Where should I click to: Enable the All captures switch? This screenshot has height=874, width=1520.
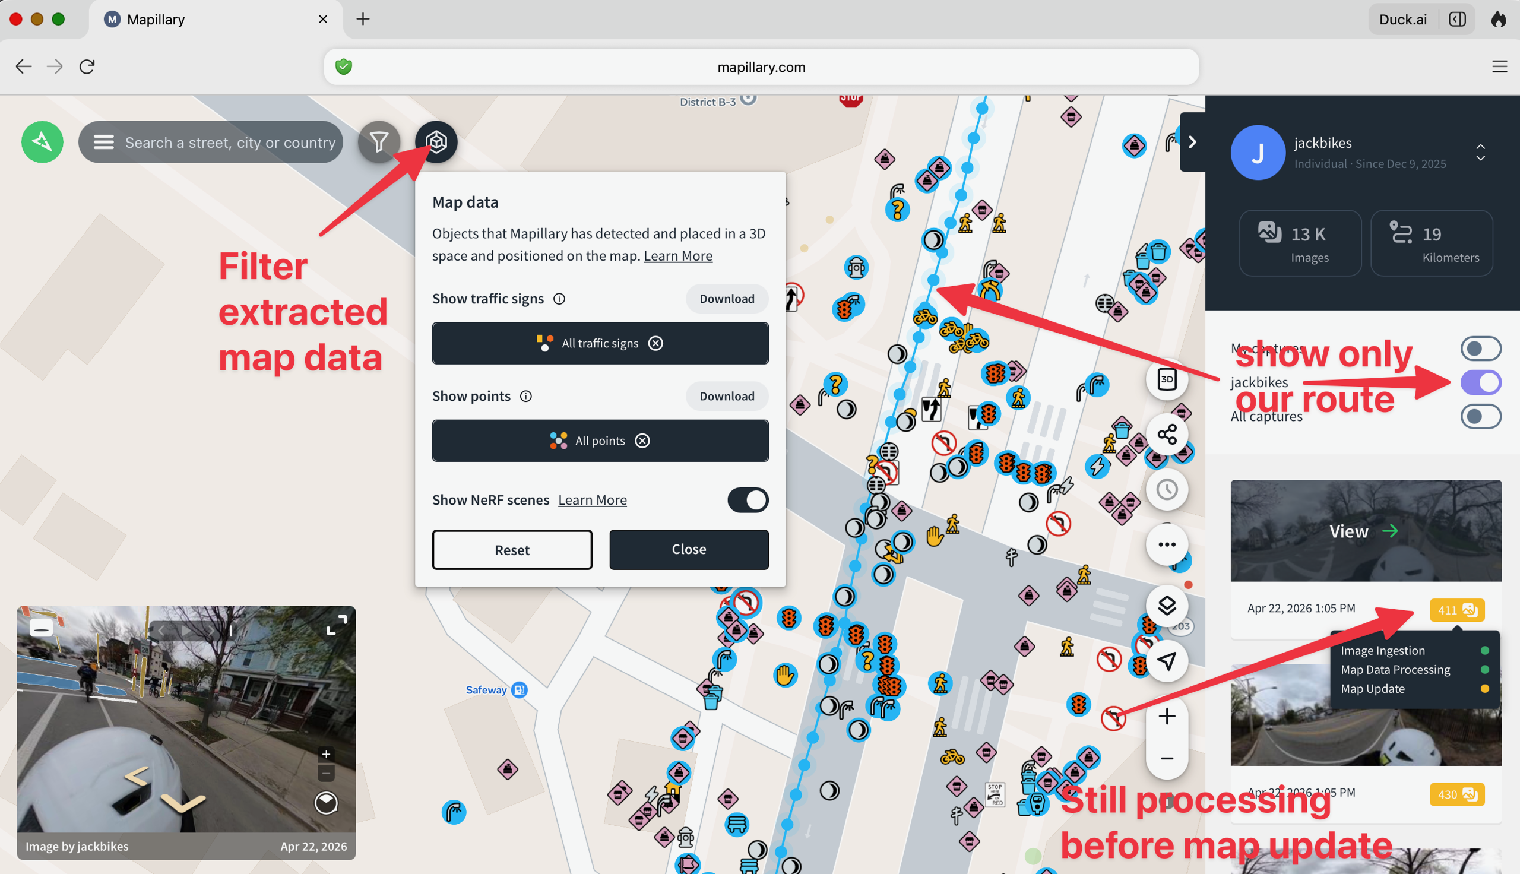click(1480, 417)
